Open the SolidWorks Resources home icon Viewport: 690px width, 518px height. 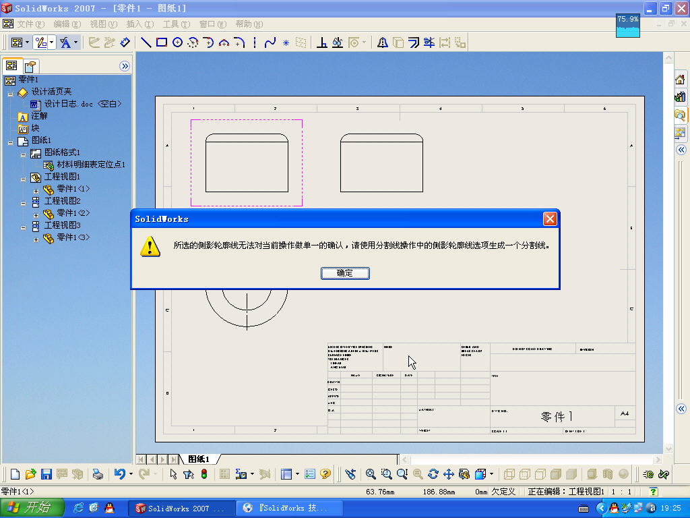680,80
